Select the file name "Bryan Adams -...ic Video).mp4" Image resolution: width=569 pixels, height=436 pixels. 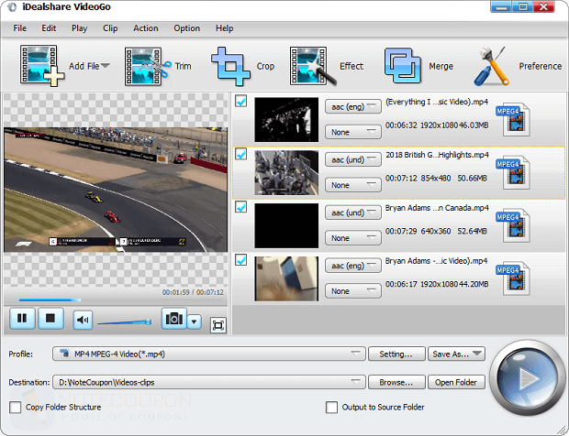[437, 261]
